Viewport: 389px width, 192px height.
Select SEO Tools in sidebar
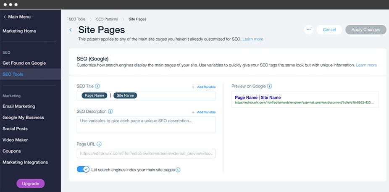pos(30,74)
